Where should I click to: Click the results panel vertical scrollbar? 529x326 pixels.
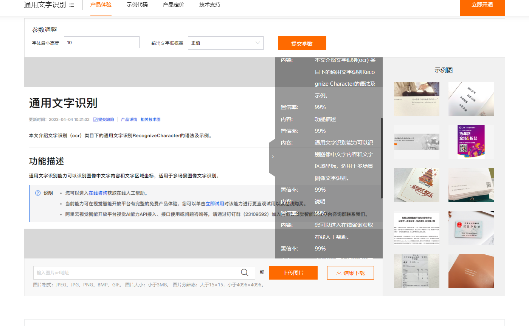coord(382,158)
